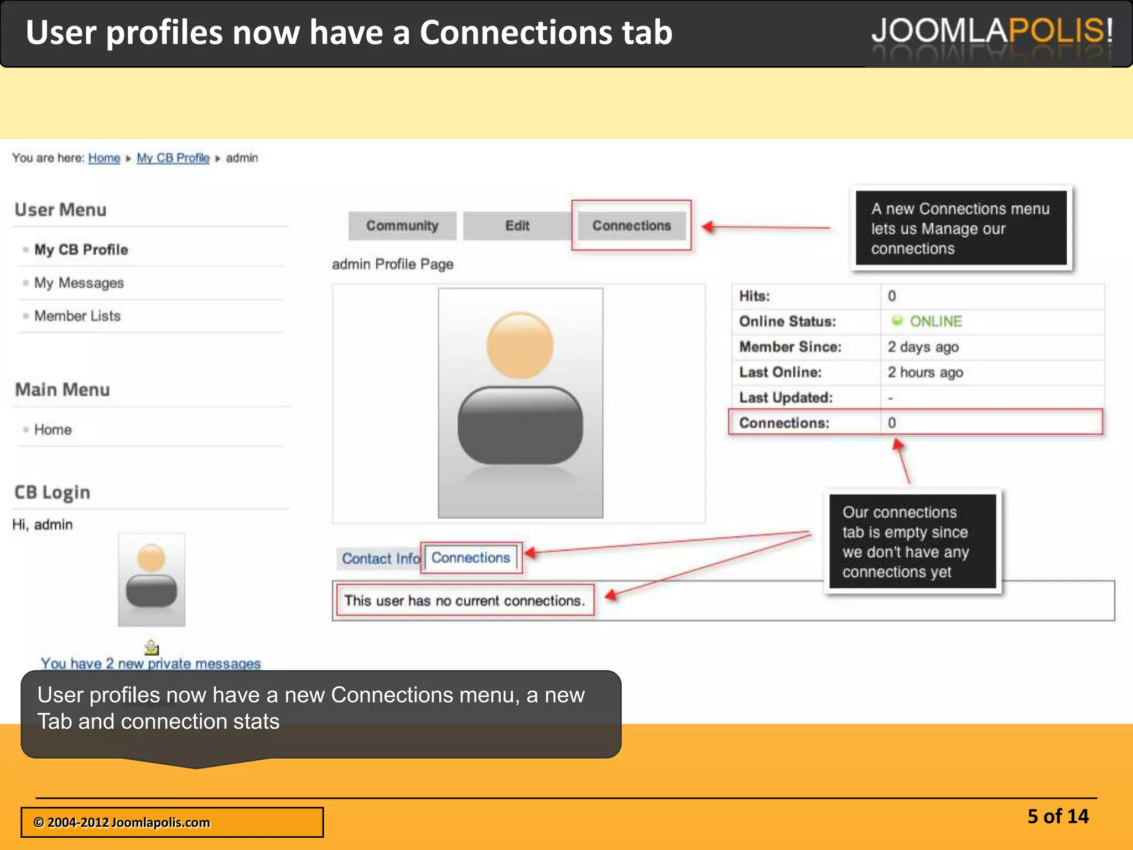Click the User Menu heading
This screenshot has width=1133, height=850.
coord(61,210)
